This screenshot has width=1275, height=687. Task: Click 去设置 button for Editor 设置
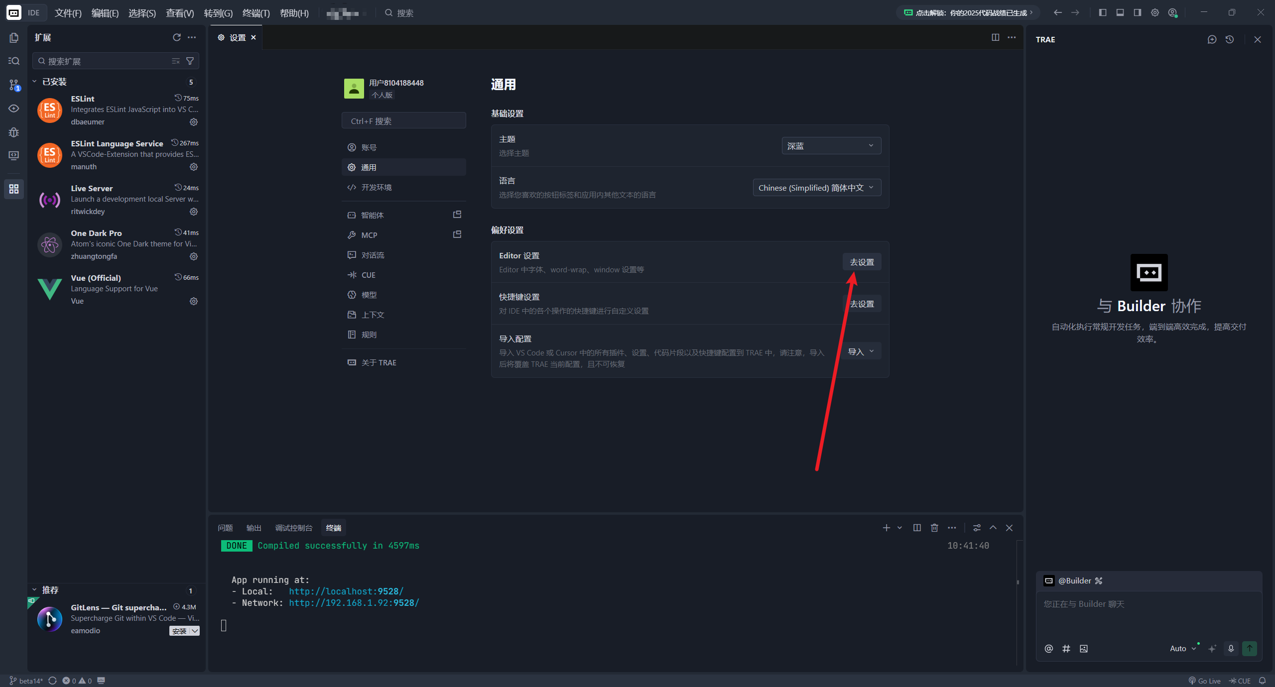pos(862,262)
